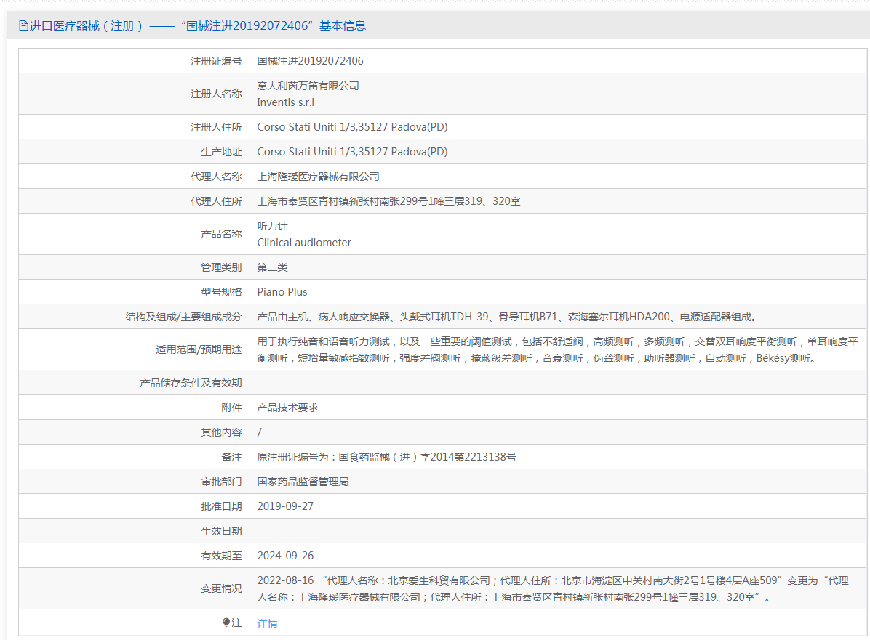Click registrant name Inventis s.r.l
The image size is (870, 640).
(285, 102)
